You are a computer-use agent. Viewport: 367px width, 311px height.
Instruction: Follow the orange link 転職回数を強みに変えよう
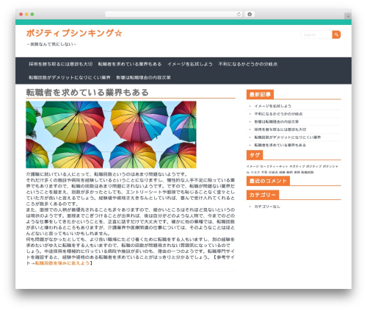62,263
